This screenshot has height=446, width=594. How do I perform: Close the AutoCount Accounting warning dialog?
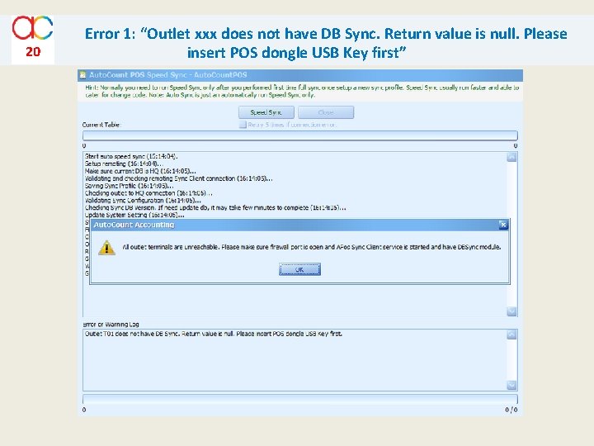coord(503,225)
